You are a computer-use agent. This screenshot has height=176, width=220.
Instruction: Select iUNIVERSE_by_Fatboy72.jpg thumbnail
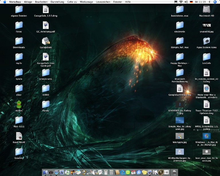click(x=180, y=104)
